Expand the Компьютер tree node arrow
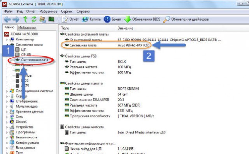 pos(7,39)
